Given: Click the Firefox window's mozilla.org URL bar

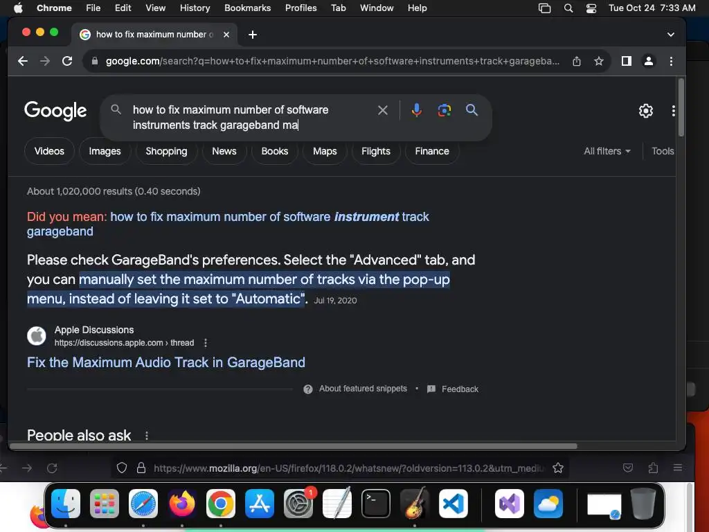Looking at the screenshot, I should [349, 468].
